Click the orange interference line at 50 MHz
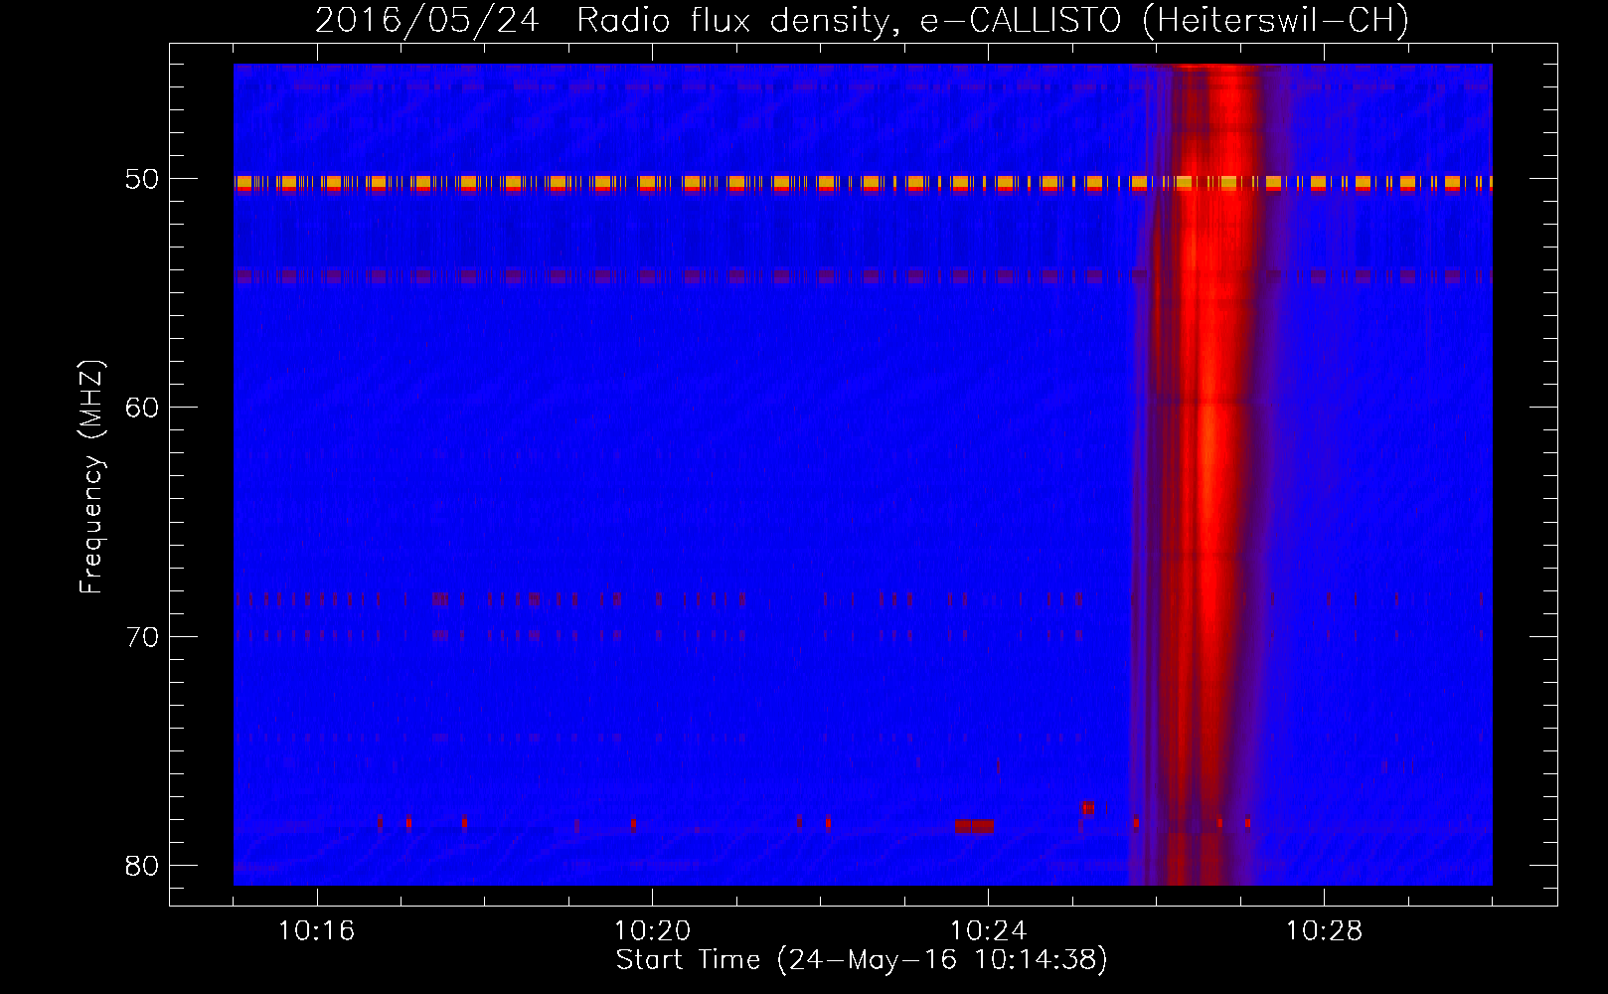This screenshot has height=994, width=1608. 863,183
